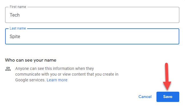
Task: Click the Anyone can see this information text
Action: click(x=55, y=68)
